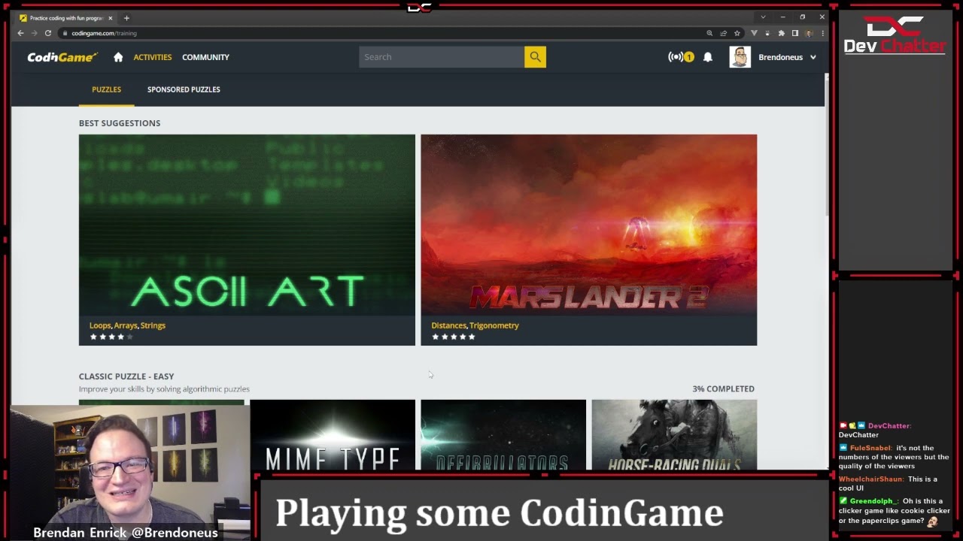Image resolution: width=963 pixels, height=541 pixels.
Task: Switch to the Sponsored Puzzles tab
Action: pyautogui.click(x=184, y=89)
